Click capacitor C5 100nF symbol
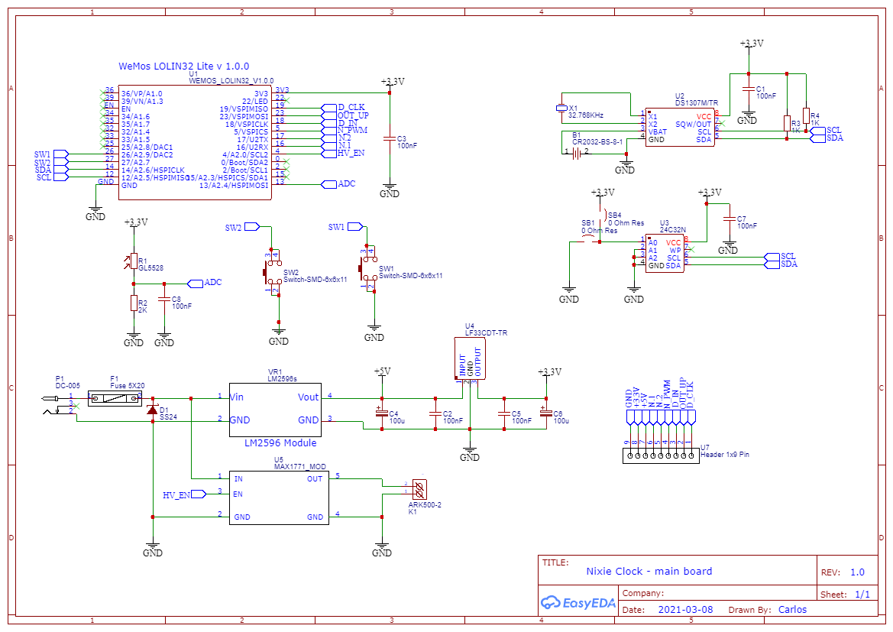893x632 pixels. 503,413
